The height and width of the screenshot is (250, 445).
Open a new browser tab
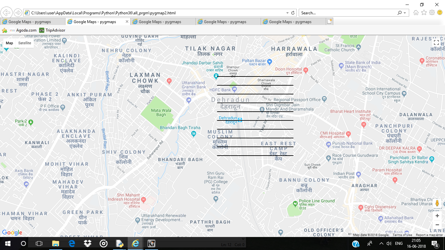[330, 21]
